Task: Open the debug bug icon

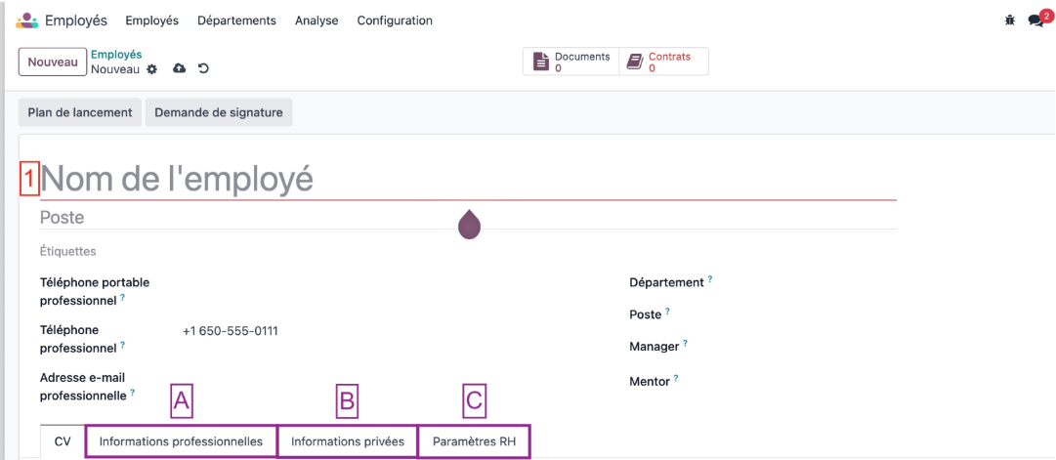Action: point(1009,21)
